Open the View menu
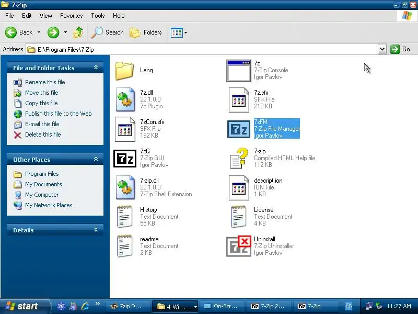418x314 pixels. (46, 16)
